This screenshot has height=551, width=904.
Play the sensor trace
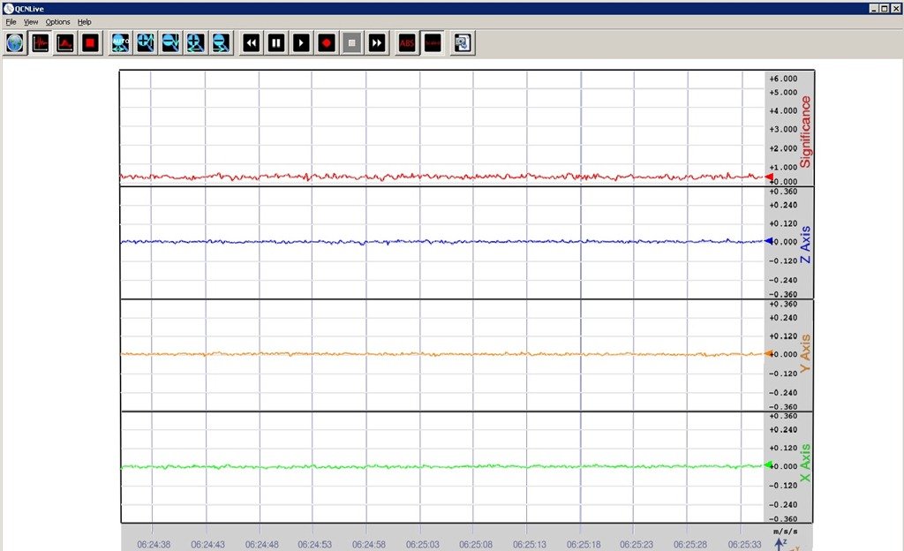pyautogui.click(x=302, y=43)
